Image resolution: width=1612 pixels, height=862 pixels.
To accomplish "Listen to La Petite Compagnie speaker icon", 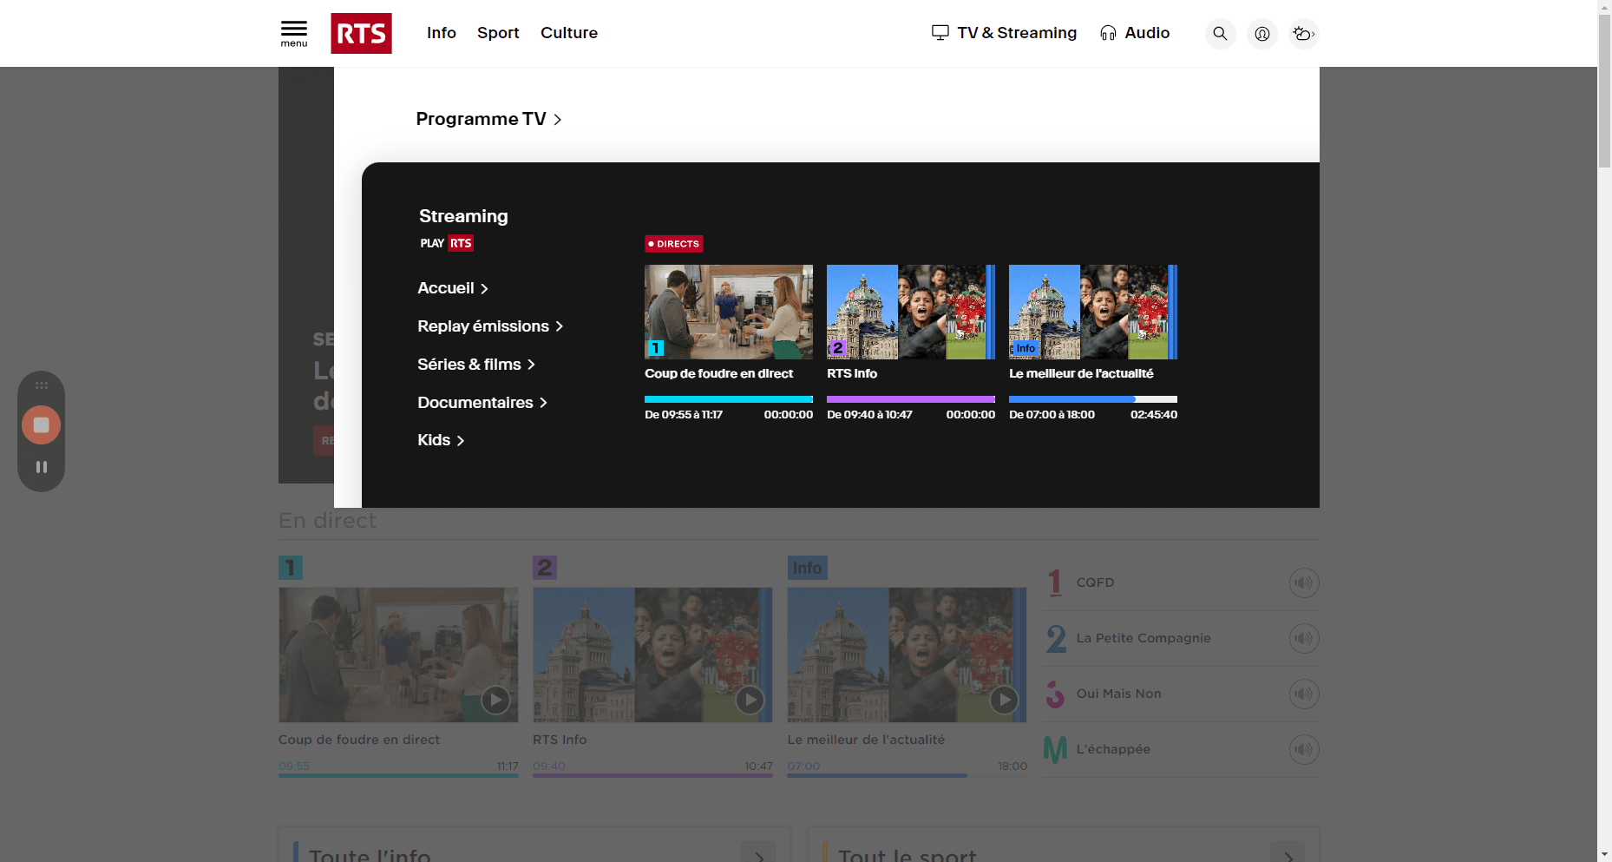I will 1303,638.
